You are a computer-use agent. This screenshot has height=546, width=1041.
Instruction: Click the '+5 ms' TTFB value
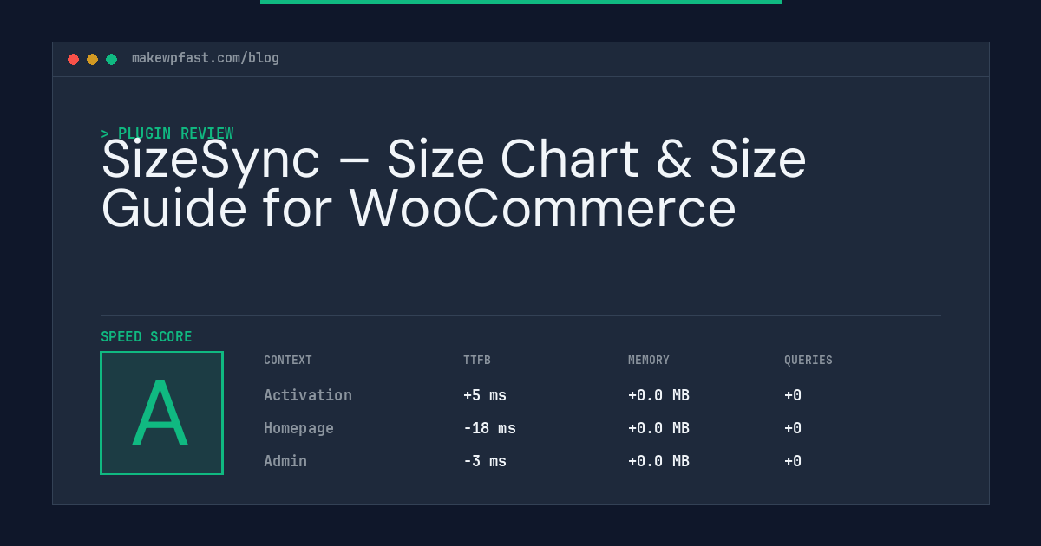point(485,395)
